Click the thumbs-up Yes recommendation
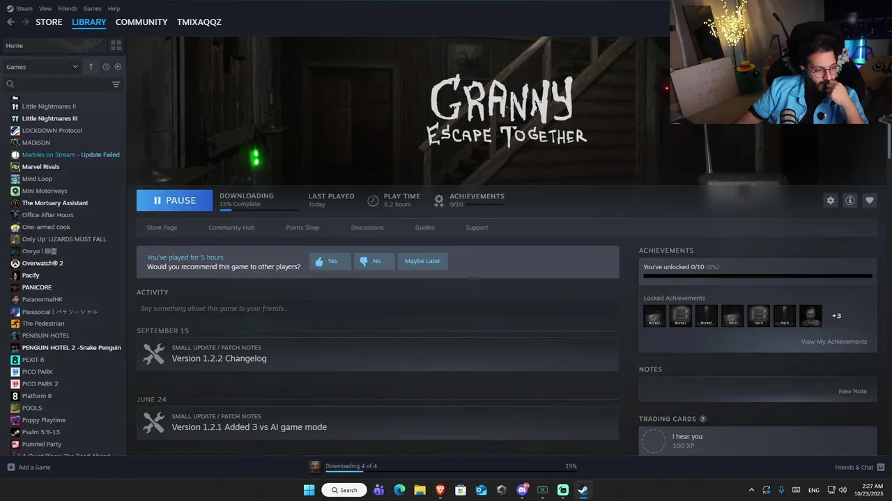This screenshot has height=501, width=892. [x=330, y=261]
